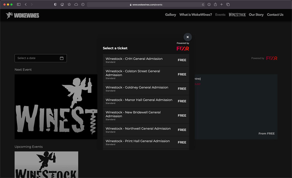Viewport: 292px width, 178px height.
Task: Show bookmarks with the star icon
Action: point(69,5)
